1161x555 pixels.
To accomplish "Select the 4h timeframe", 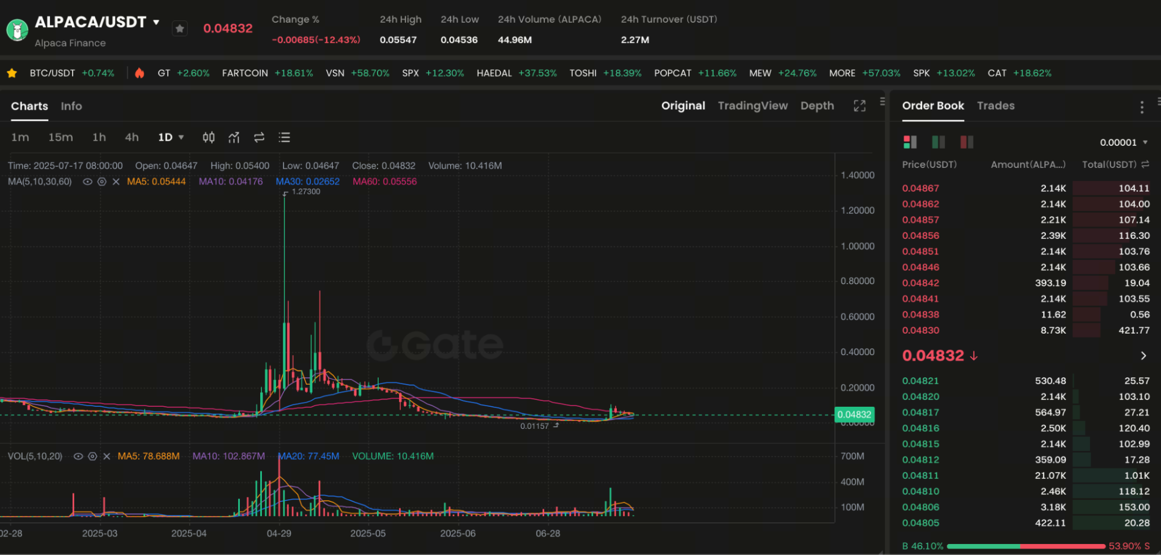I will coord(132,137).
